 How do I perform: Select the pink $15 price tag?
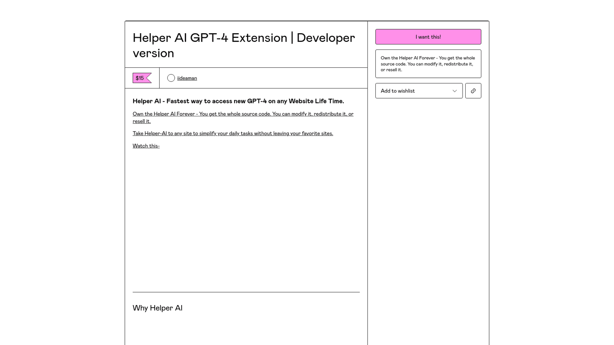pos(140,78)
